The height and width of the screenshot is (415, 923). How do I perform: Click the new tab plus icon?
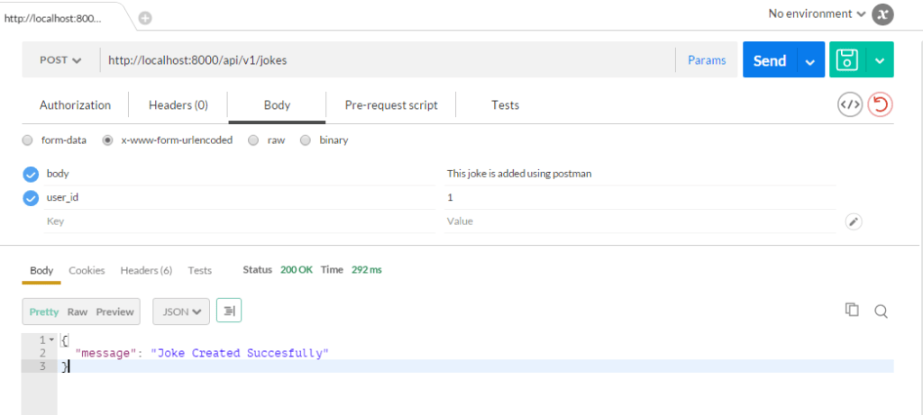tap(145, 18)
